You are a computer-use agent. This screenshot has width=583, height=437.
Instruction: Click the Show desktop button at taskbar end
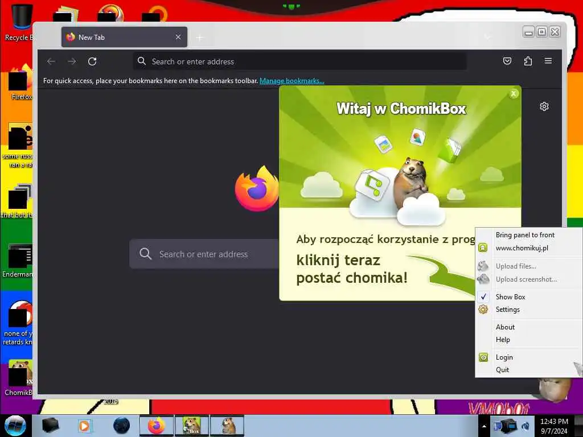(578, 426)
